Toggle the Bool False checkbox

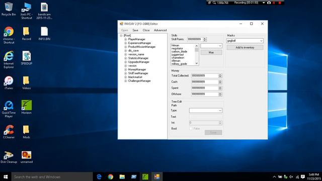191,129
